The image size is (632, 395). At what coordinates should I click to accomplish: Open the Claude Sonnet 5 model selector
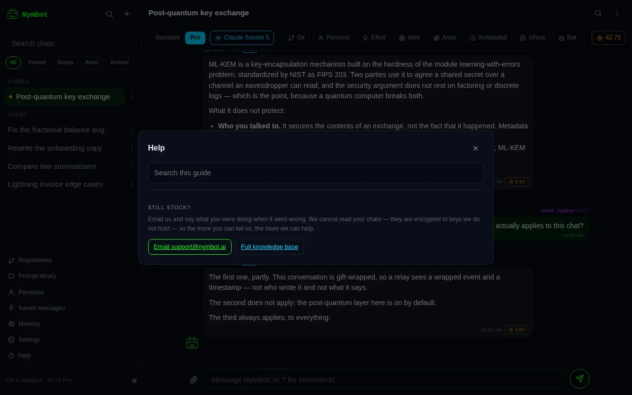[x=242, y=38]
